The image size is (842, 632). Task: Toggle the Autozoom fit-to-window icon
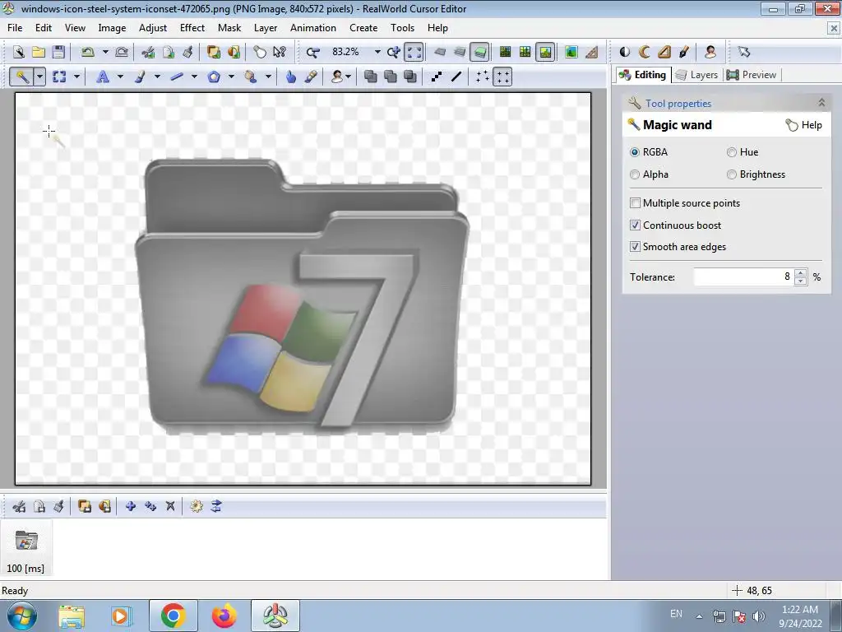414,52
